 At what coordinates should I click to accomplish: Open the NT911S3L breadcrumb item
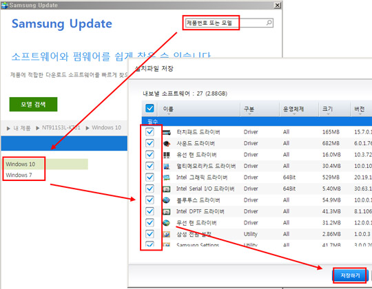click(x=61, y=128)
